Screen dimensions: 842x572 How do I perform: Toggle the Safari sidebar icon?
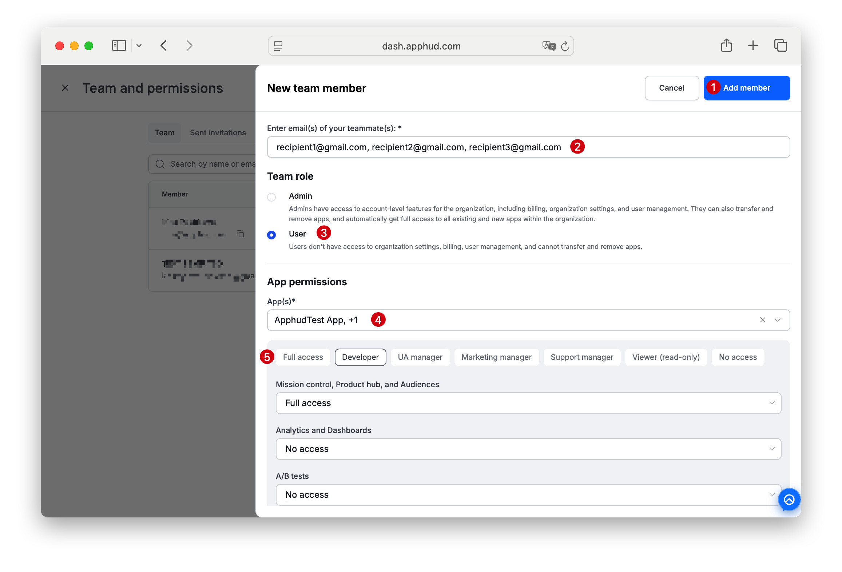[119, 45]
